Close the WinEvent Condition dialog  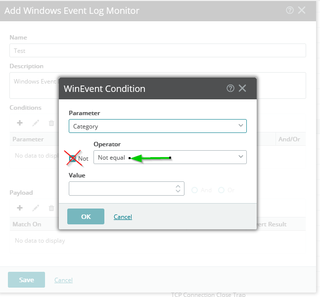coord(242,88)
